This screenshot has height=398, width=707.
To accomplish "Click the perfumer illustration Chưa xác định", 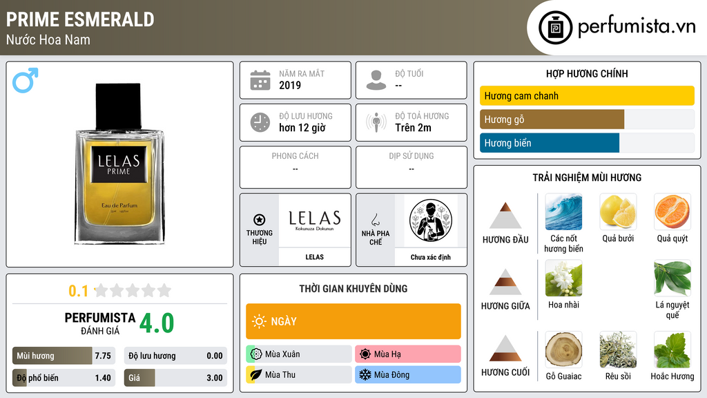I will 431,220.
